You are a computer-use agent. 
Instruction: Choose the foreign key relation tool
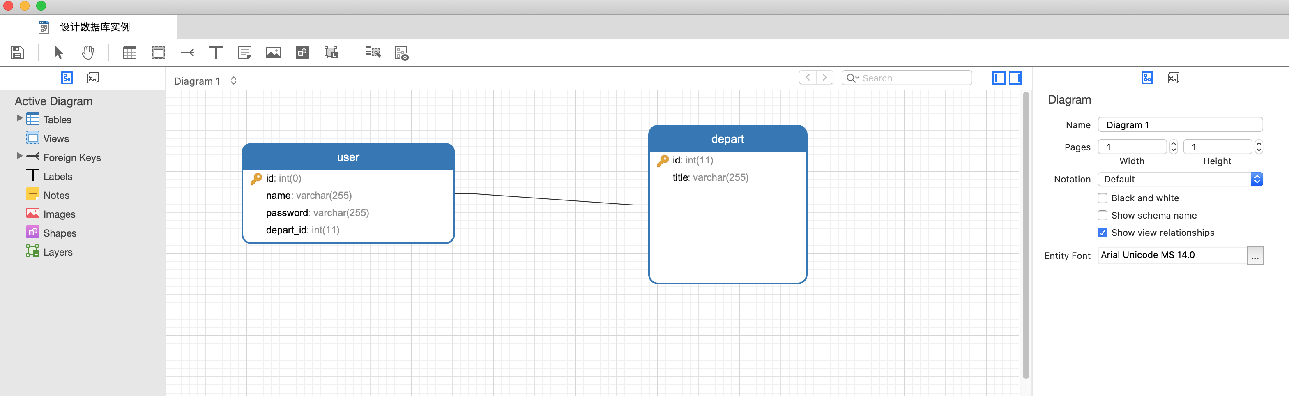pos(187,53)
